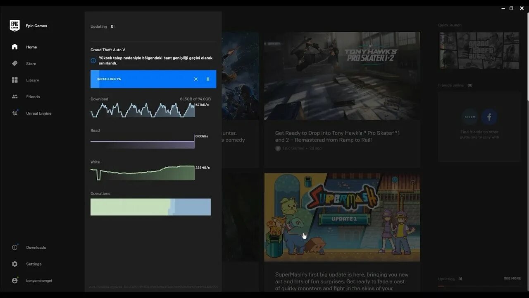This screenshot has width=529, height=298.
Task: Click the Friends online heading
Action: (x=451, y=85)
